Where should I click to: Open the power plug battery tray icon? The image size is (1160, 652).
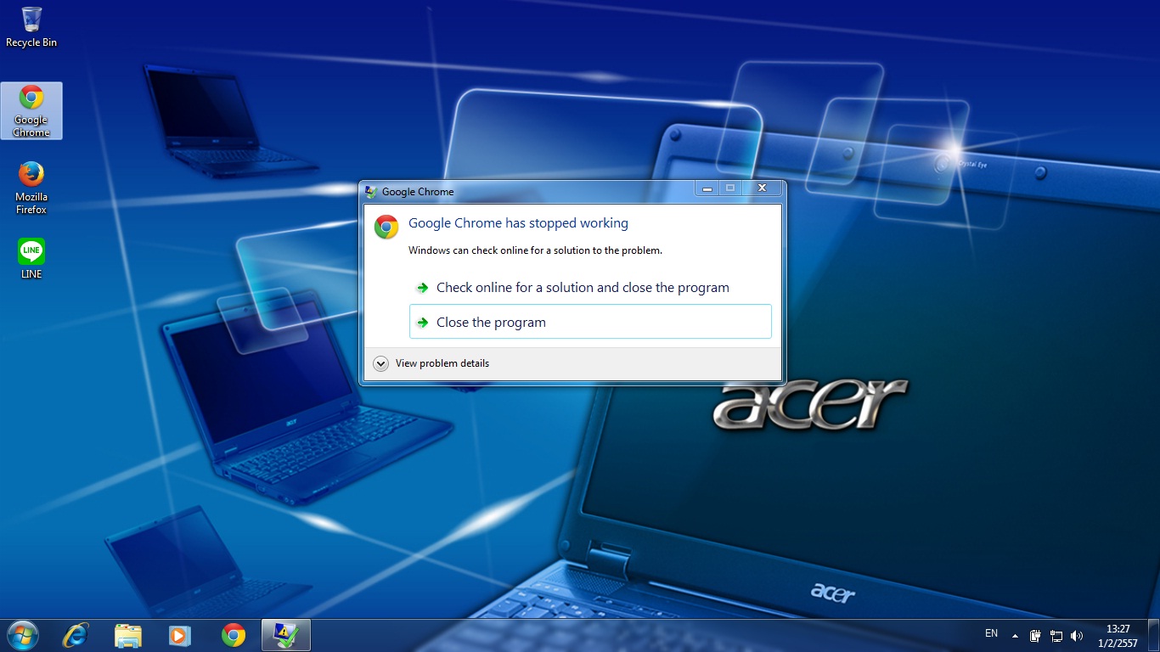pyautogui.click(x=1036, y=635)
